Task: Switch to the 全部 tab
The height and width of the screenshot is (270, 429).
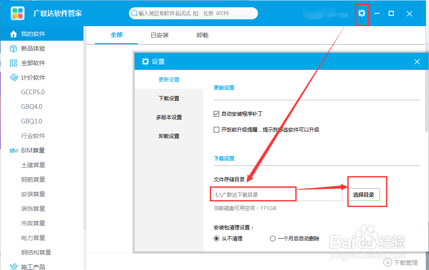Action: click(x=116, y=35)
